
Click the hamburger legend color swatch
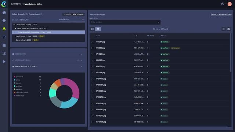click(x=15, y=96)
